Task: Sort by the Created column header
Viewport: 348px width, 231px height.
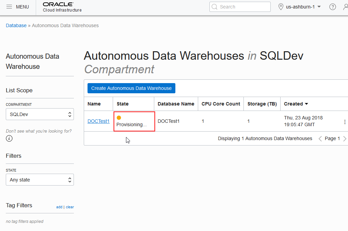Action: pos(296,104)
